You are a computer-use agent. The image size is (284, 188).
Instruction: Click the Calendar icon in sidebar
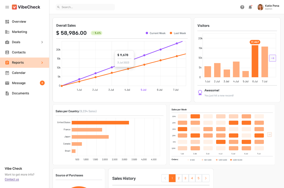click(x=7, y=73)
